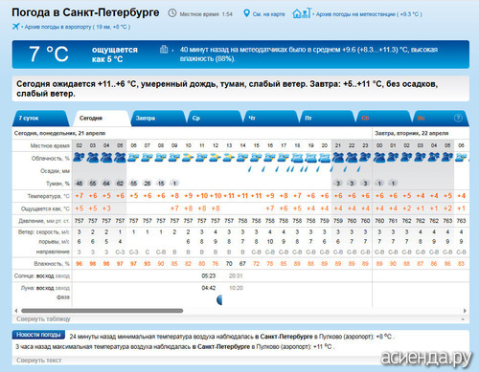Image resolution: width=479 pixels, height=372 pixels.
Task: Click the building sensor icon in blue banner
Action: click(164, 49)
